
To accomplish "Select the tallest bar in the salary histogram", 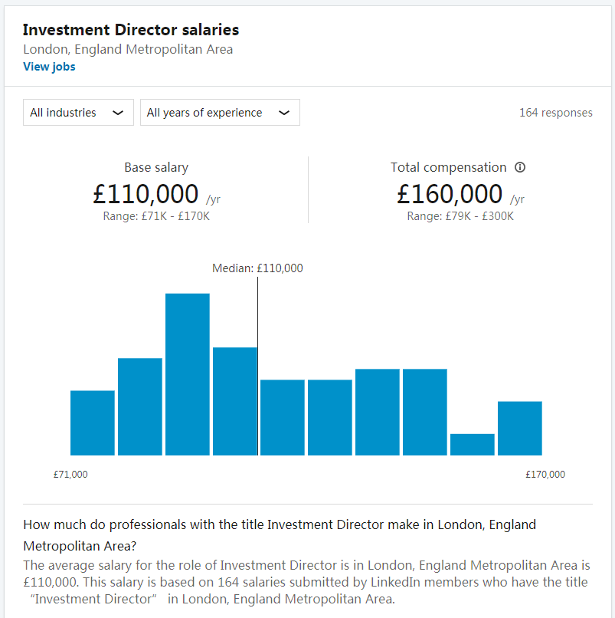I will [x=188, y=374].
